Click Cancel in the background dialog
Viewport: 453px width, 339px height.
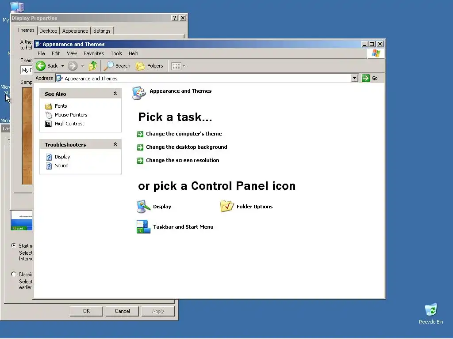122,311
